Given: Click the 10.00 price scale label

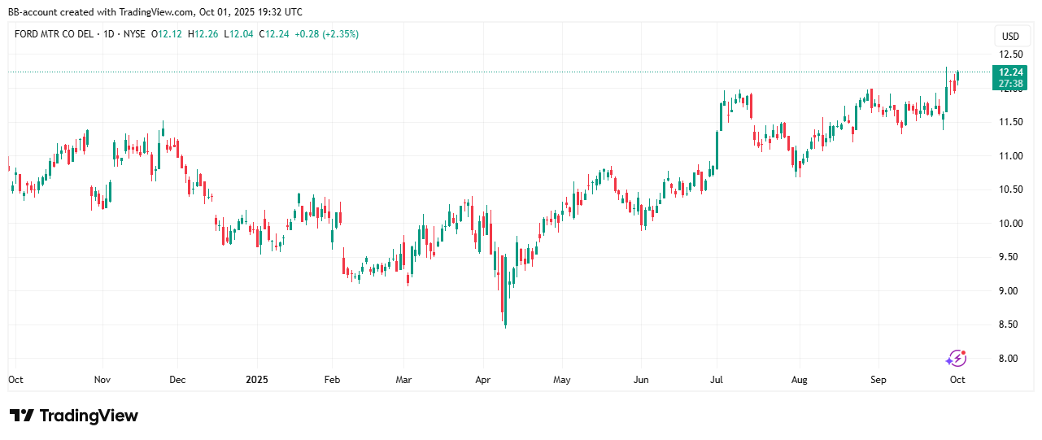Looking at the screenshot, I should [1011, 224].
